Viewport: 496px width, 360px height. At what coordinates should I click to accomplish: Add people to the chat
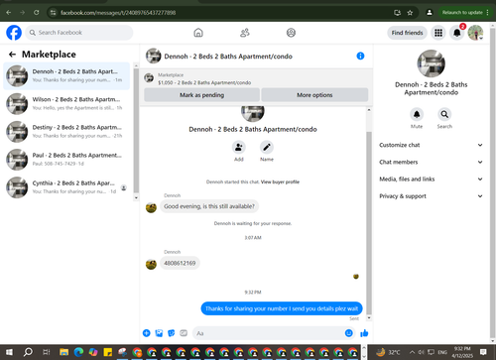(x=239, y=147)
